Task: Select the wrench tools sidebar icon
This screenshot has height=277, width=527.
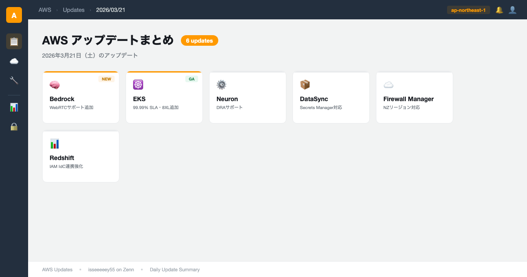Action: (14, 80)
